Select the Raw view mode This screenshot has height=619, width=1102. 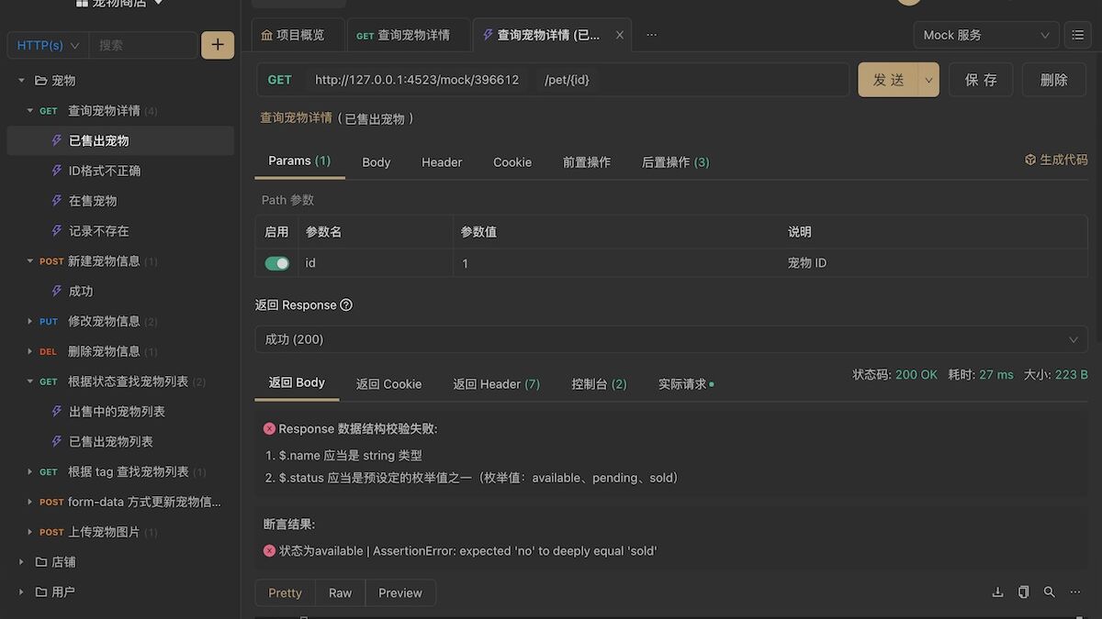tap(340, 593)
